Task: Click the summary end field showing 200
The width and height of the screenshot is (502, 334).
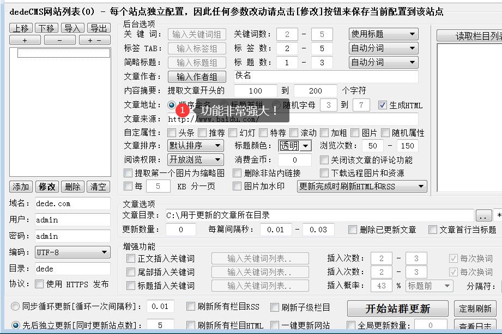Action: 316,91
